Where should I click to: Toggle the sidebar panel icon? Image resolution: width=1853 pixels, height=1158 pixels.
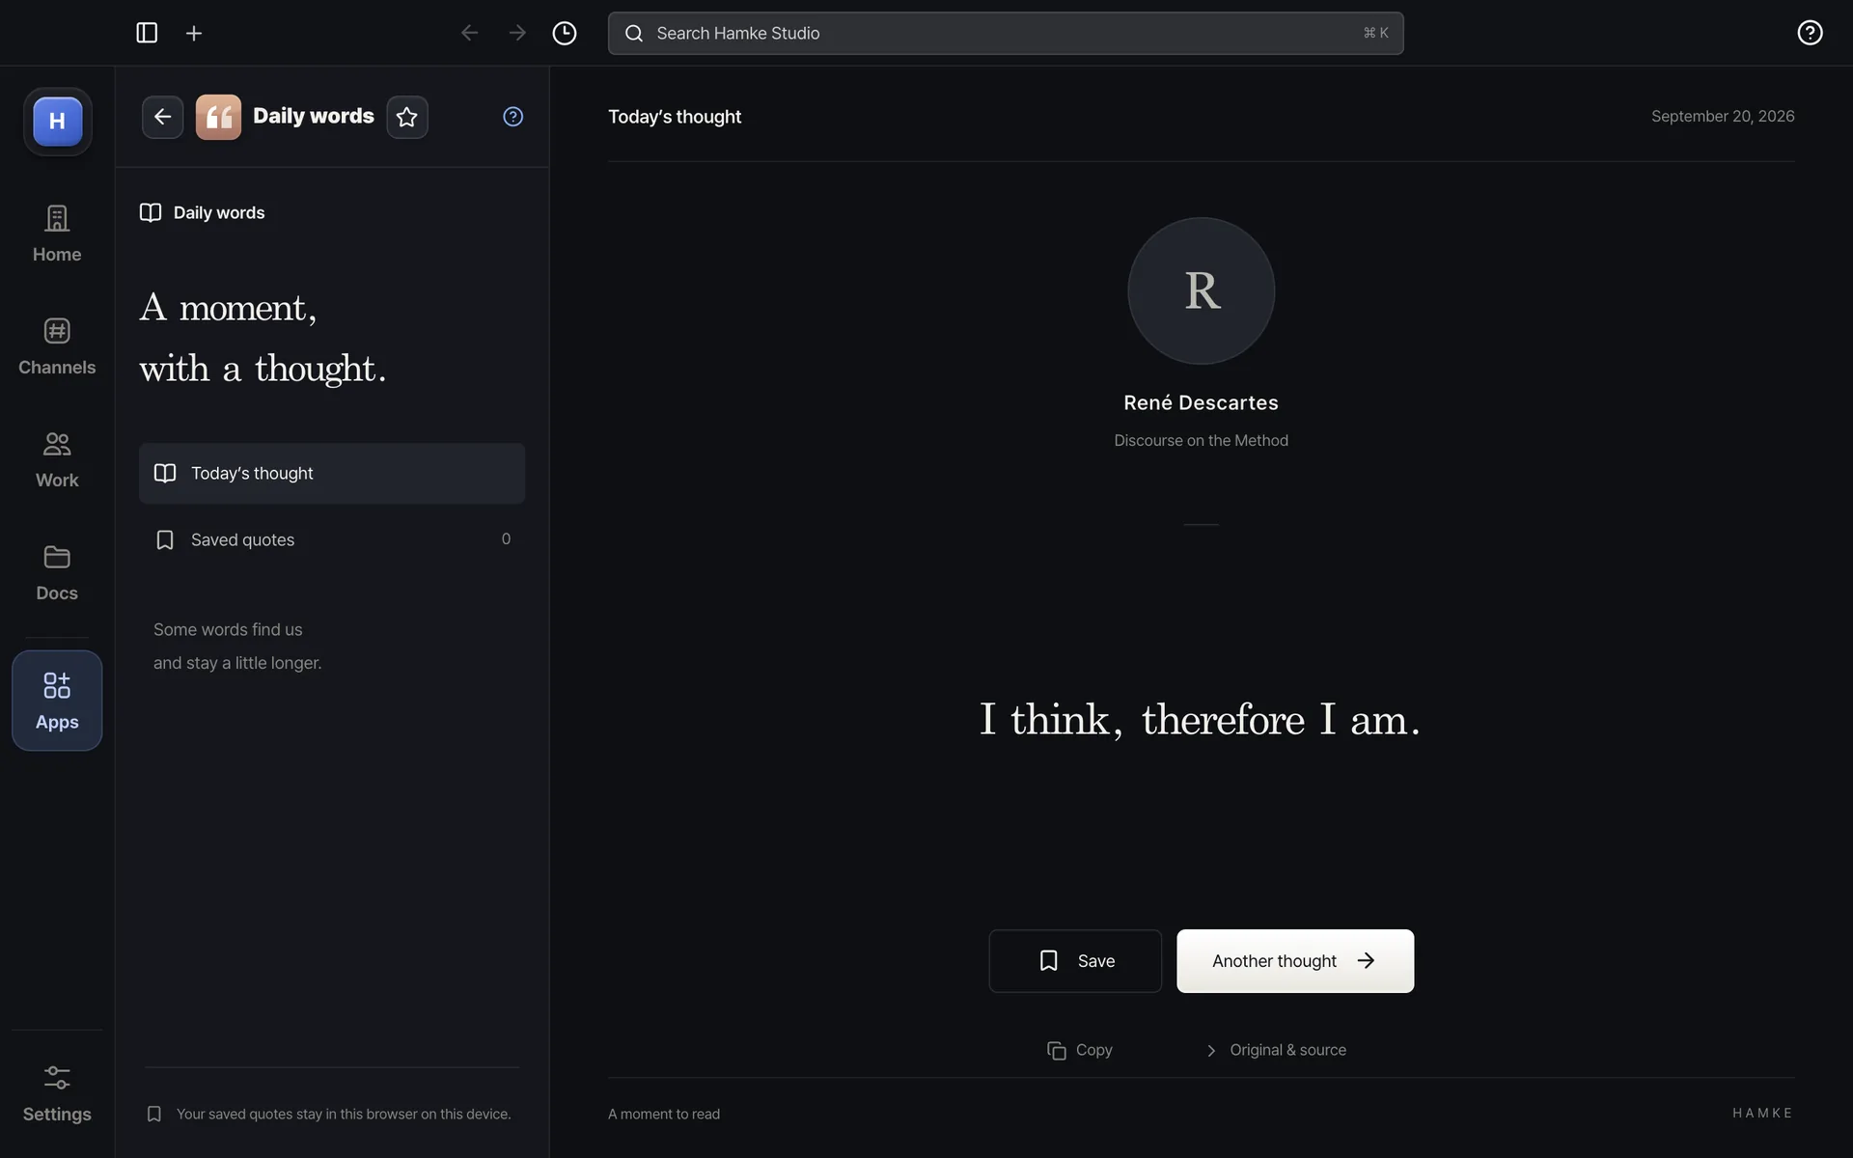[147, 33]
